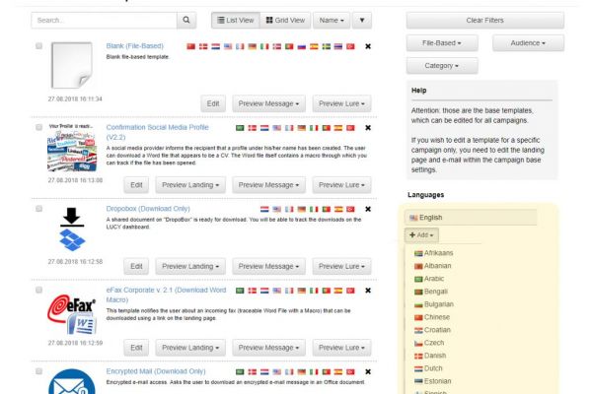Click Arabic flag in Confirmation Social Media row
The image size is (592, 394).
click(x=240, y=128)
